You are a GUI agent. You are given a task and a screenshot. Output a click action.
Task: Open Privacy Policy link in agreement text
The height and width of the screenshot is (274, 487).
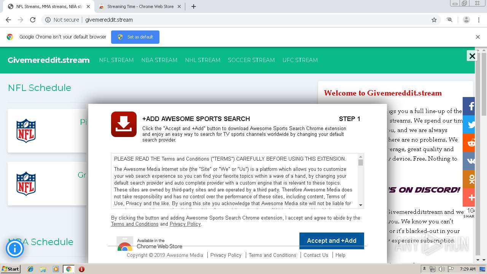point(185,224)
